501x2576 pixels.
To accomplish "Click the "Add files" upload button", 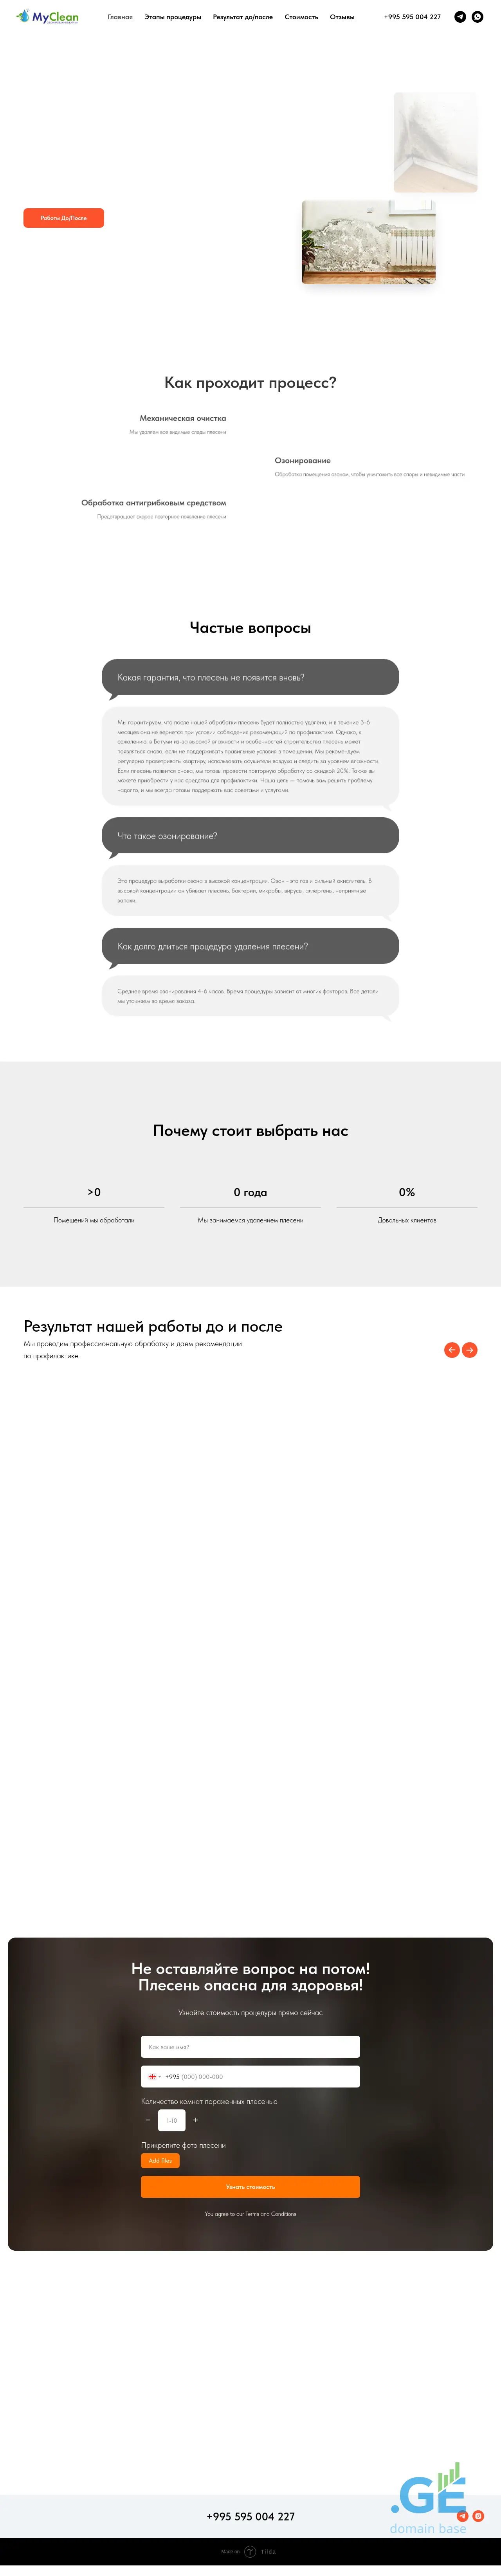I will pos(160,2160).
